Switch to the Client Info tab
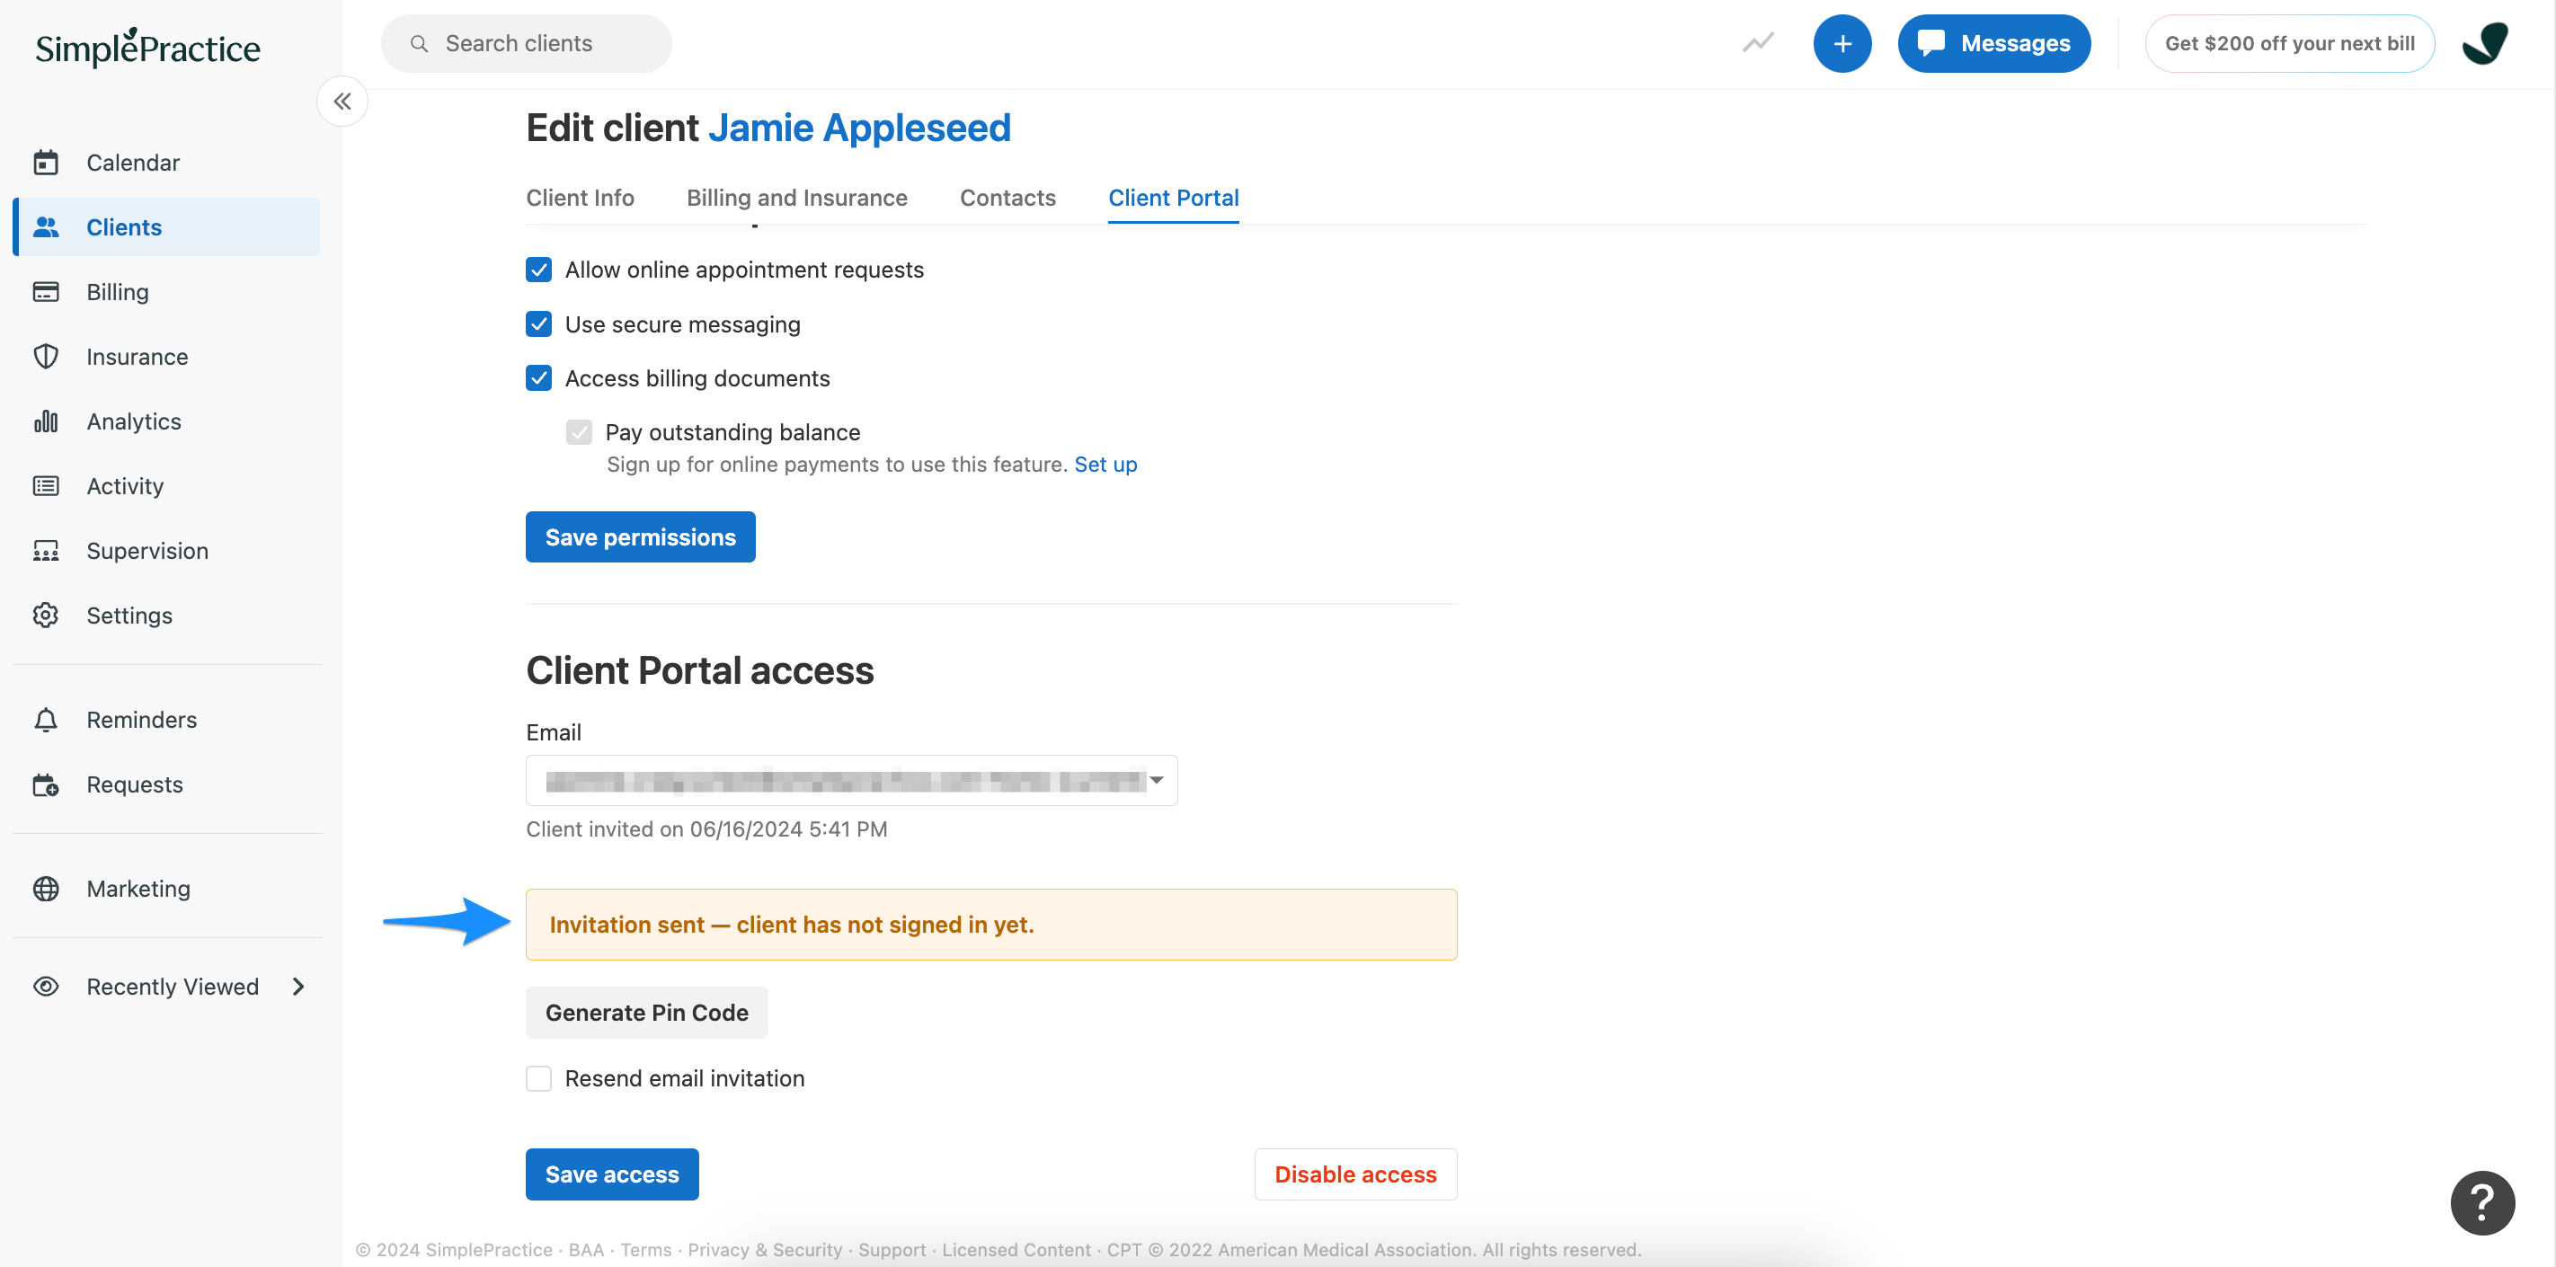This screenshot has height=1267, width=2556. click(x=580, y=198)
